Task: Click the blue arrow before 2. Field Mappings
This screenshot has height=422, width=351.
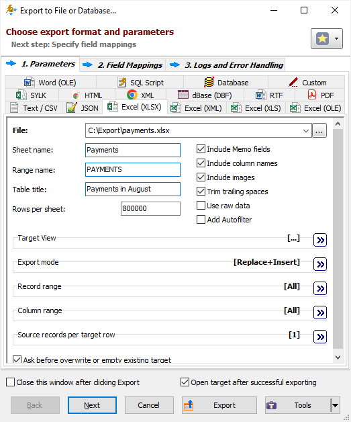Action: (88, 65)
